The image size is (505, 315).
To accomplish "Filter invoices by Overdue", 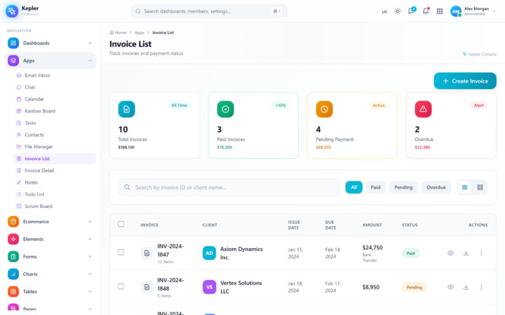I will pyautogui.click(x=436, y=188).
